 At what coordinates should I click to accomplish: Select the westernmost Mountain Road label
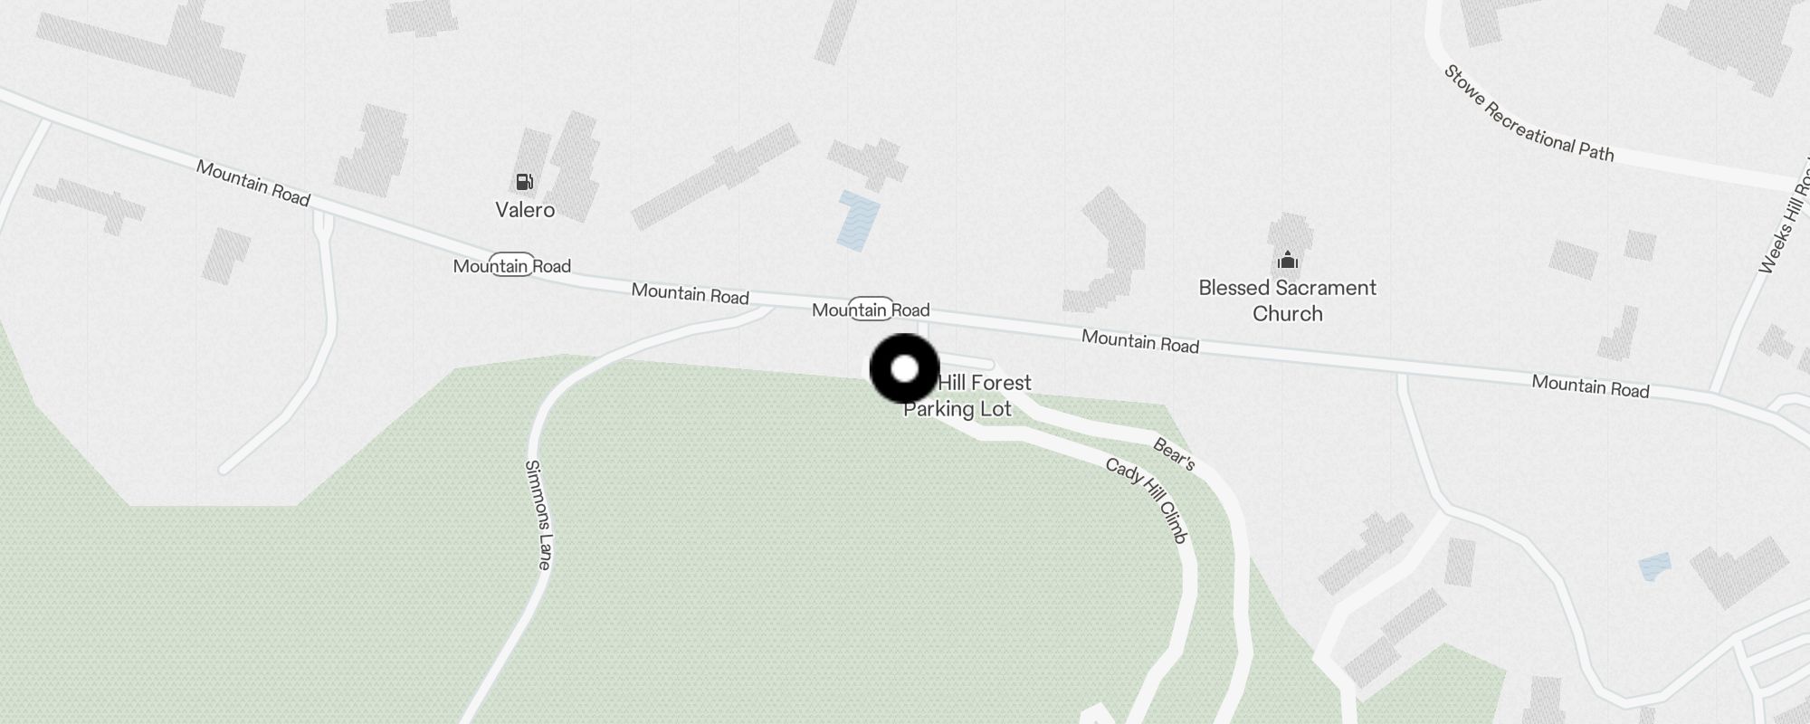(253, 183)
